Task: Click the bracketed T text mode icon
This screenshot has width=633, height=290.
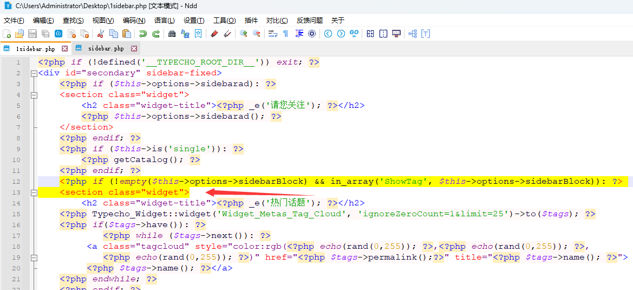Action: click(x=426, y=34)
